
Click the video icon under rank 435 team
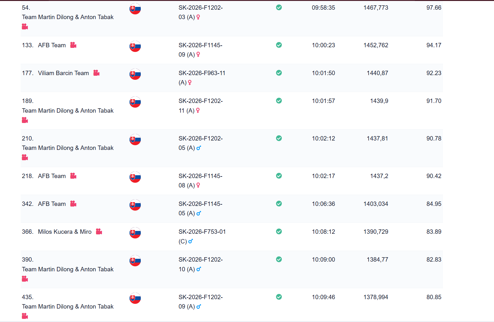[x=25, y=316]
